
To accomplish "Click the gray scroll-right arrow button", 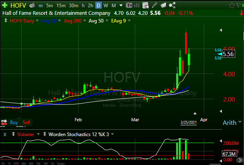I will pyautogui.click(x=239, y=160).
